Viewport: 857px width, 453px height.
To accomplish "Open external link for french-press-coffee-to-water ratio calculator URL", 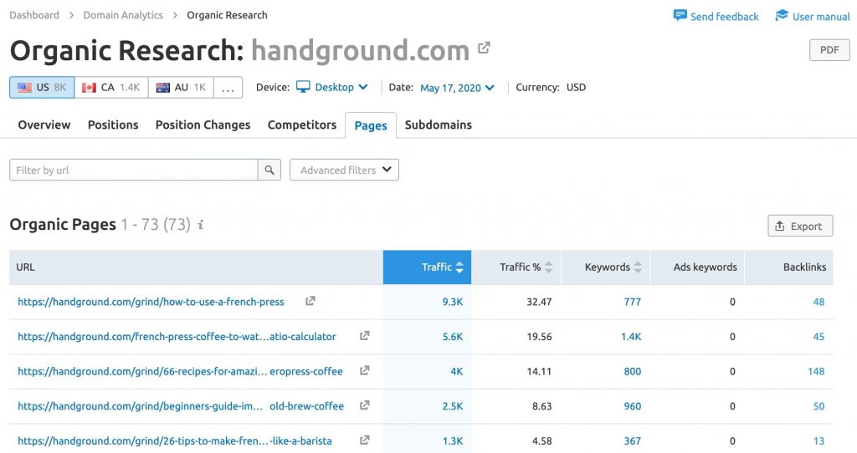I will point(365,336).
